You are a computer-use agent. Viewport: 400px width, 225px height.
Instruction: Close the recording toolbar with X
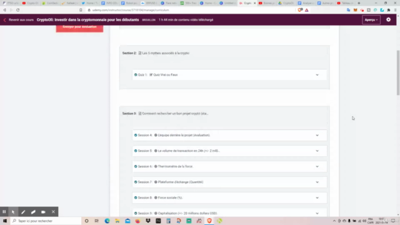pos(53,212)
